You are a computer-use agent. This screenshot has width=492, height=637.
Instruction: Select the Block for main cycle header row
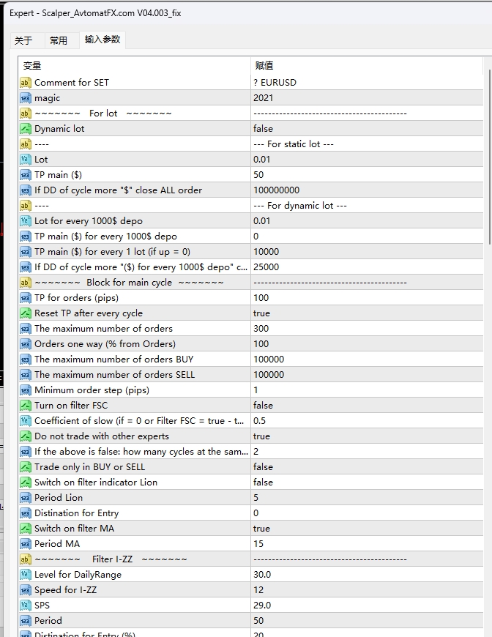pos(250,283)
